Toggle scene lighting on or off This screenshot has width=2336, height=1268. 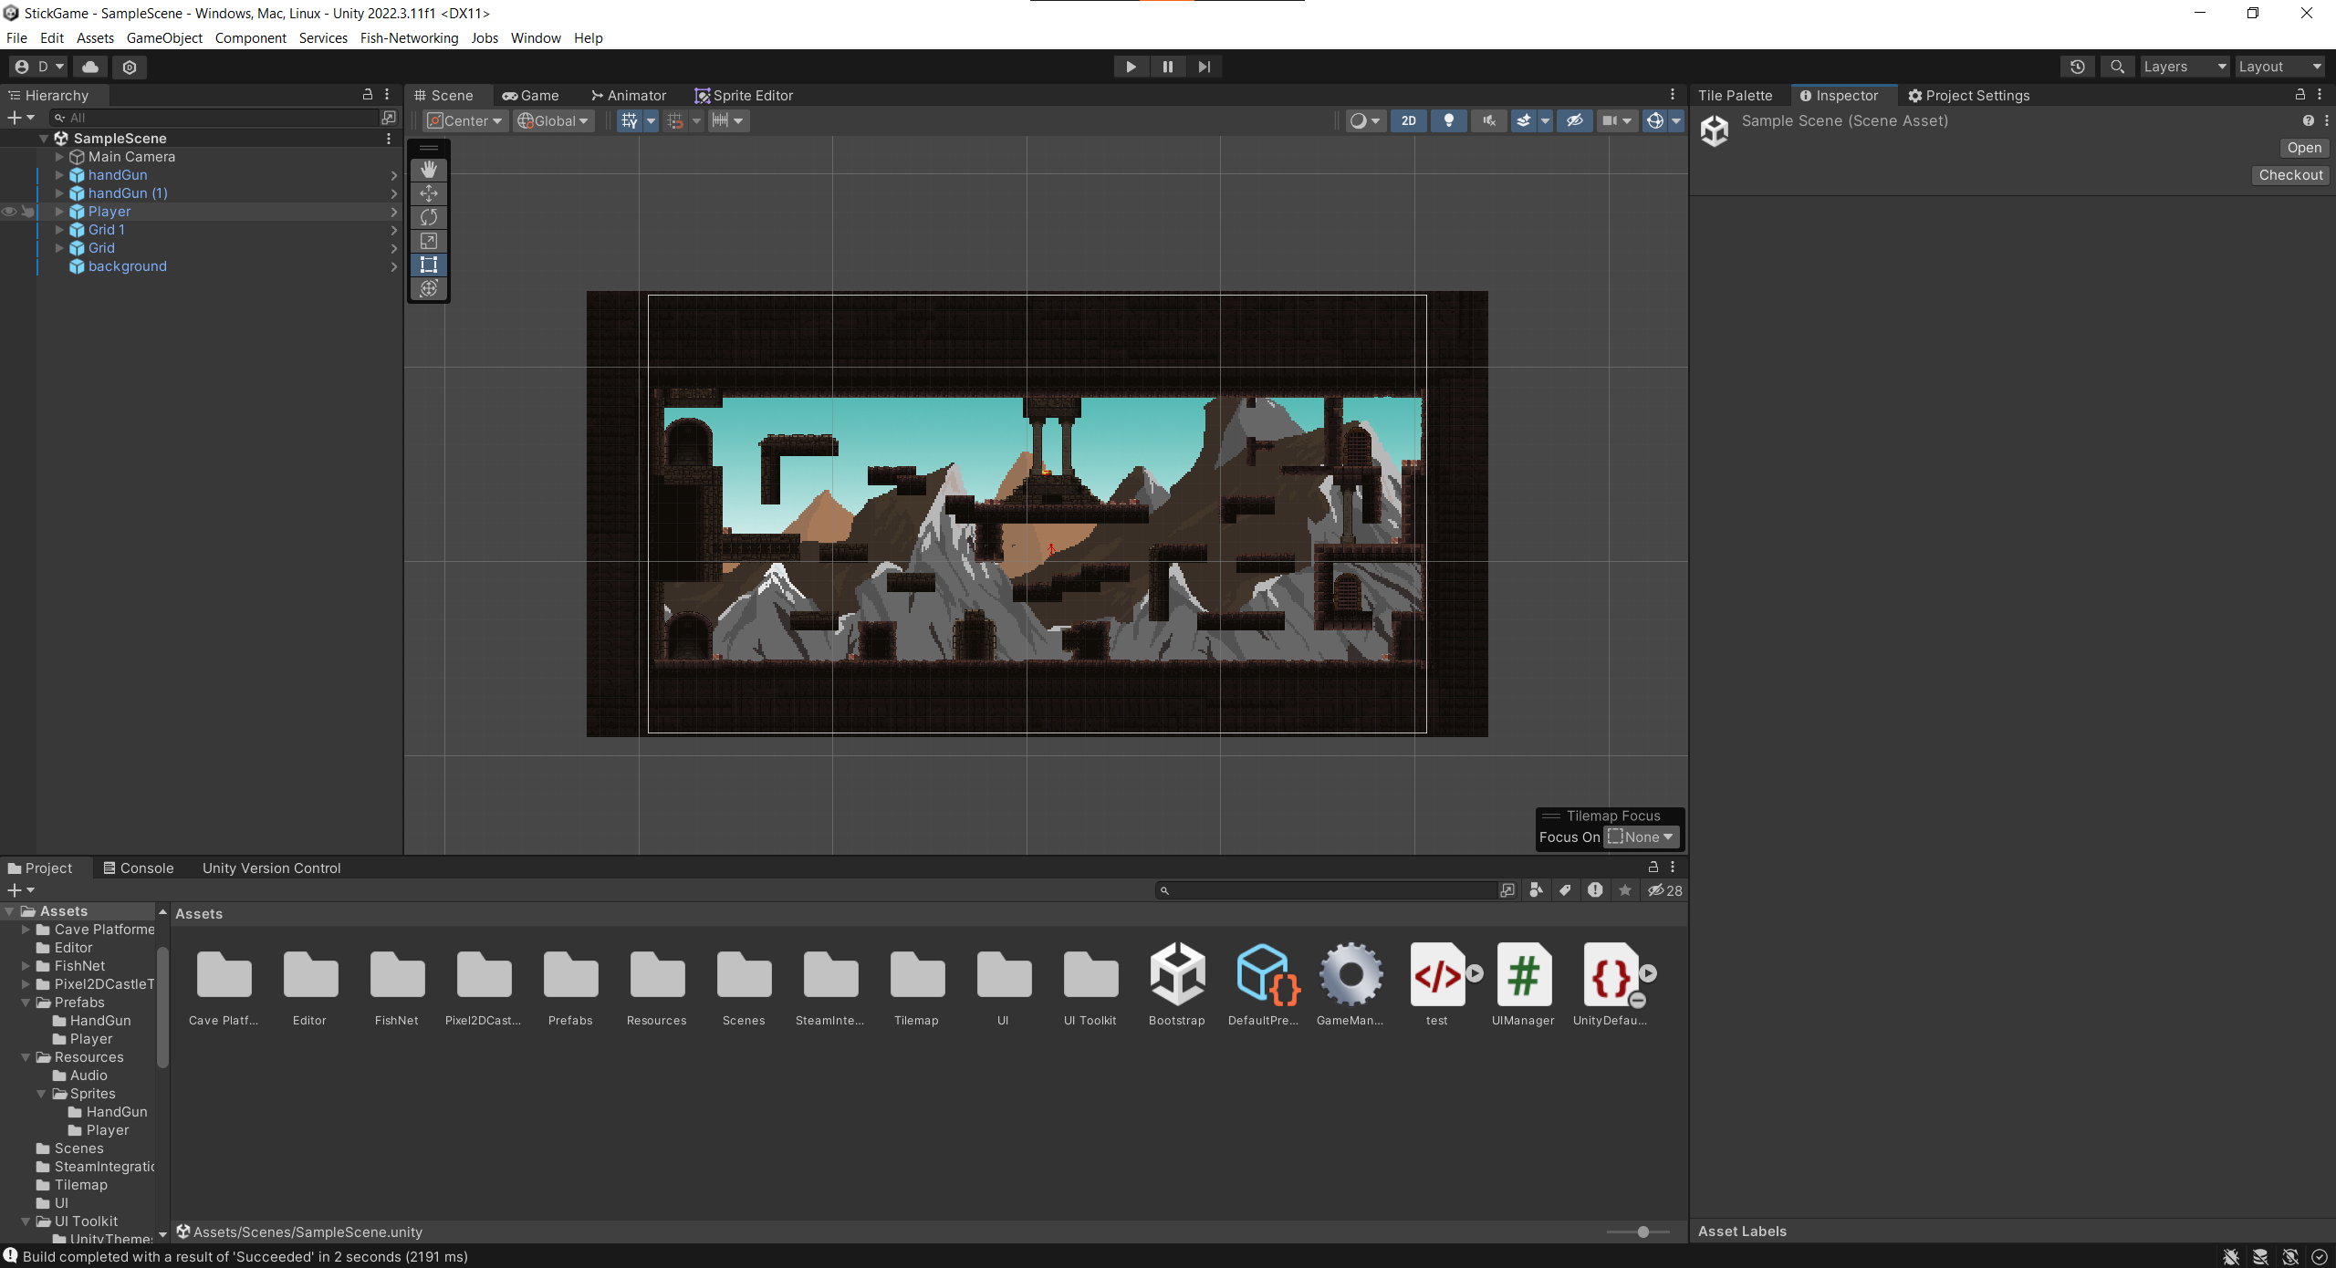point(1448,120)
